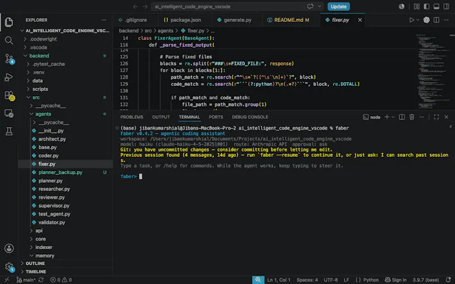This screenshot has height=284, width=455.
Task: Open editor more actions ellipsis
Action: pyautogui.click(x=447, y=20)
